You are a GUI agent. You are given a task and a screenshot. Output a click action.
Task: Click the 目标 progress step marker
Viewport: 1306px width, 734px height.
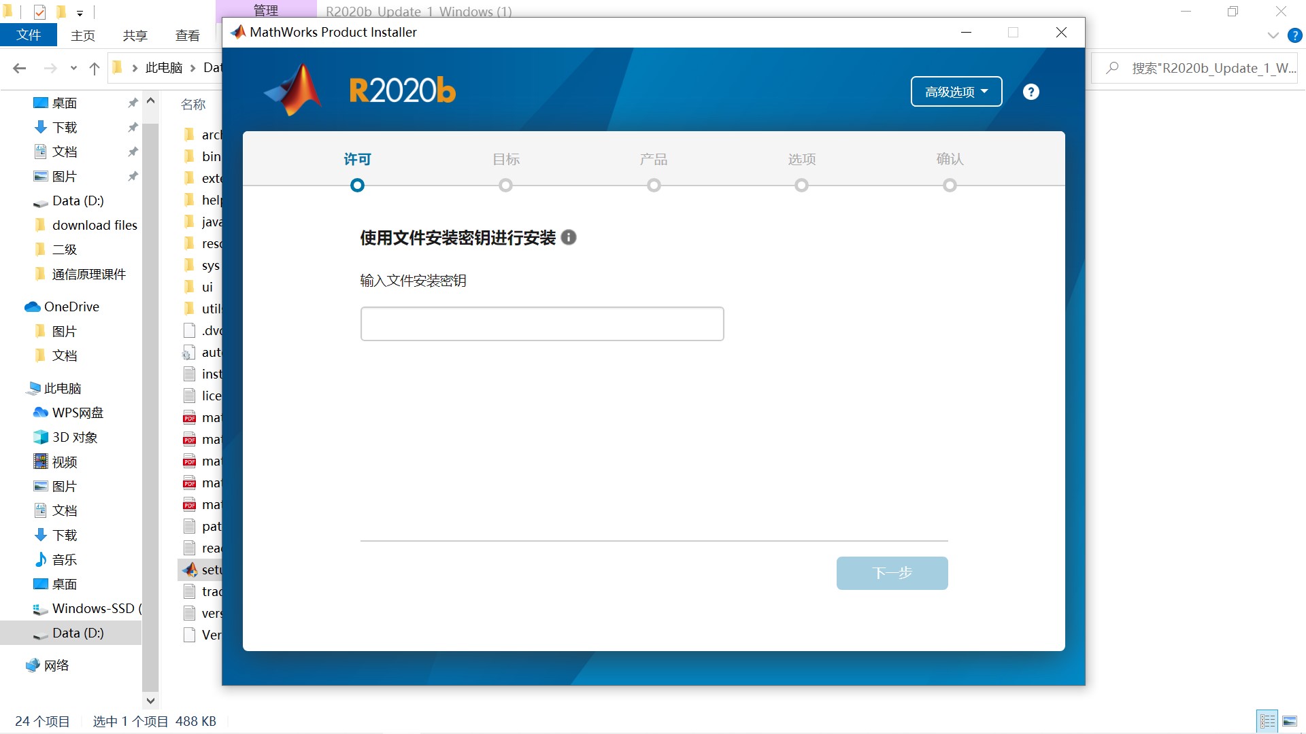(x=505, y=185)
